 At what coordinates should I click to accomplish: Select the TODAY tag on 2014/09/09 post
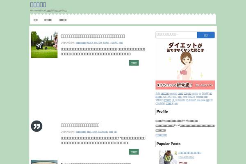114,43
